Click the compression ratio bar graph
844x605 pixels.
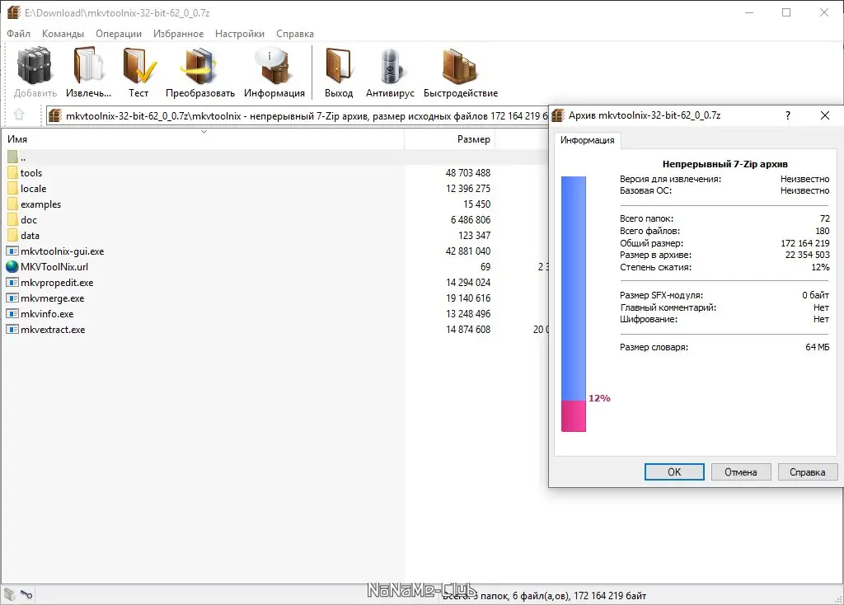point(574,303)
